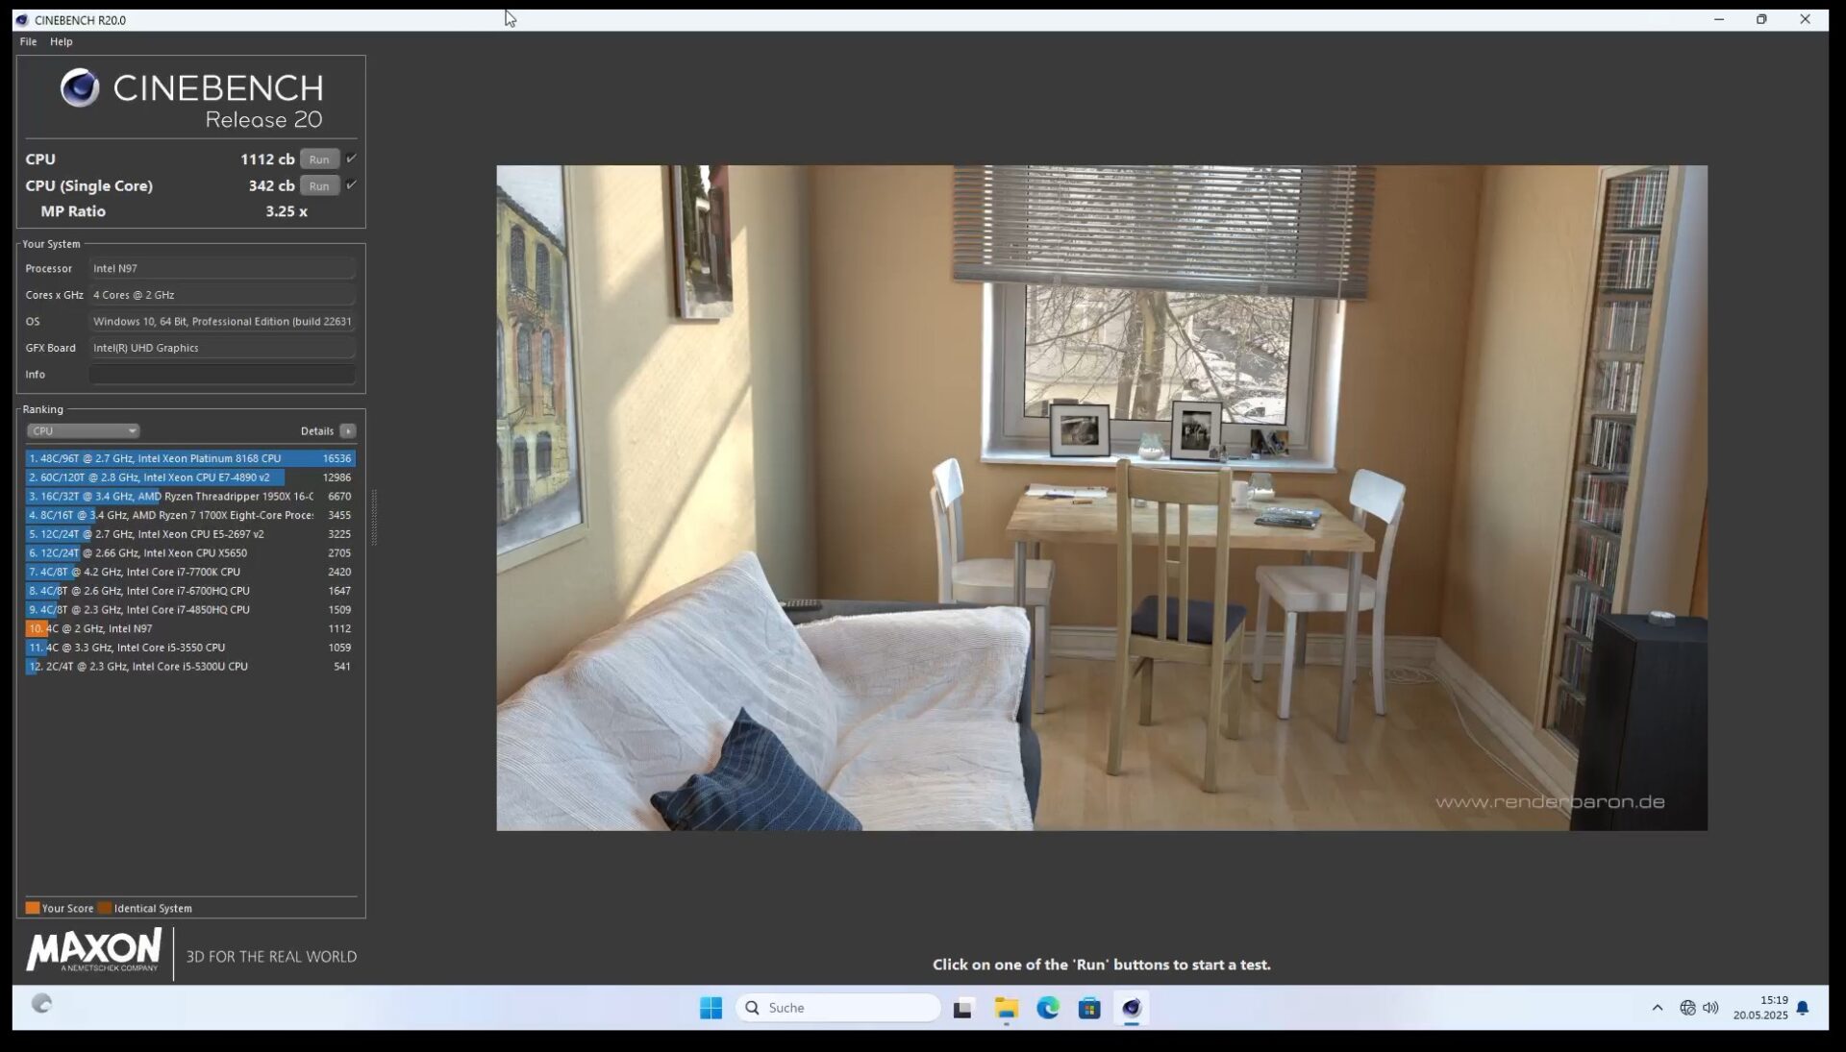Open File Explorer from the taskbar
This screenshot has height=1052, width=1846.
pyautogui.click(x=1006, y=1007)
